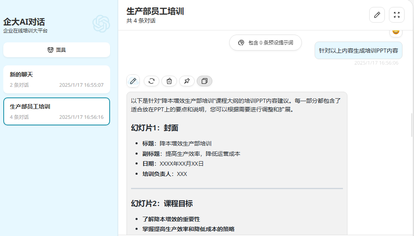The image size is (414, 236).
Task: Click the user message 针对以上内容生成培训PPT内容
Action: point(358,51)
